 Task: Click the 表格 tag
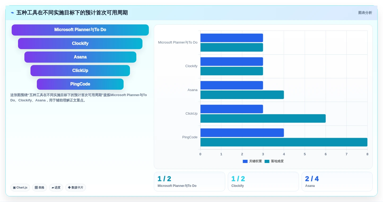click(x=40, y=187)
